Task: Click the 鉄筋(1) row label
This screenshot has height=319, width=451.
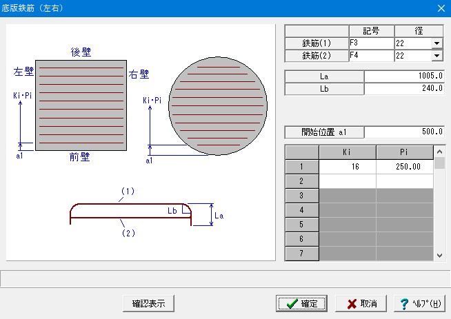Action: [317, 43]
